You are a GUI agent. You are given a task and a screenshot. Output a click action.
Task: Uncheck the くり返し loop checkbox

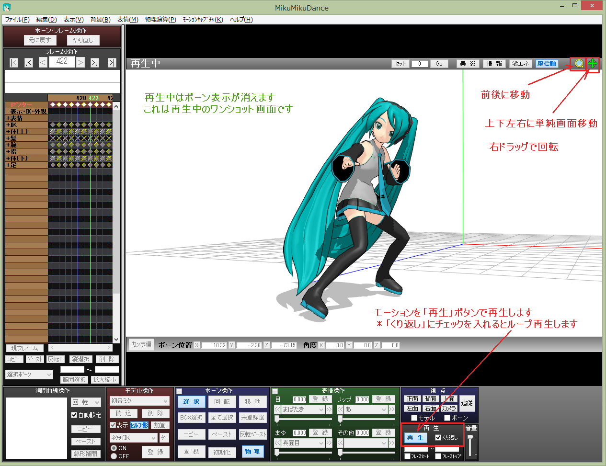(438, 437)
